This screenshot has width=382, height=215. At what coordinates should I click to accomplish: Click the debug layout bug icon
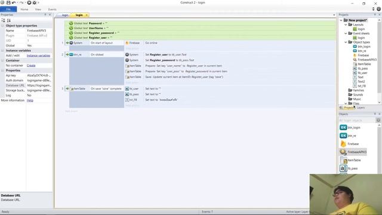pyautogui.click(x=35, y=2)
